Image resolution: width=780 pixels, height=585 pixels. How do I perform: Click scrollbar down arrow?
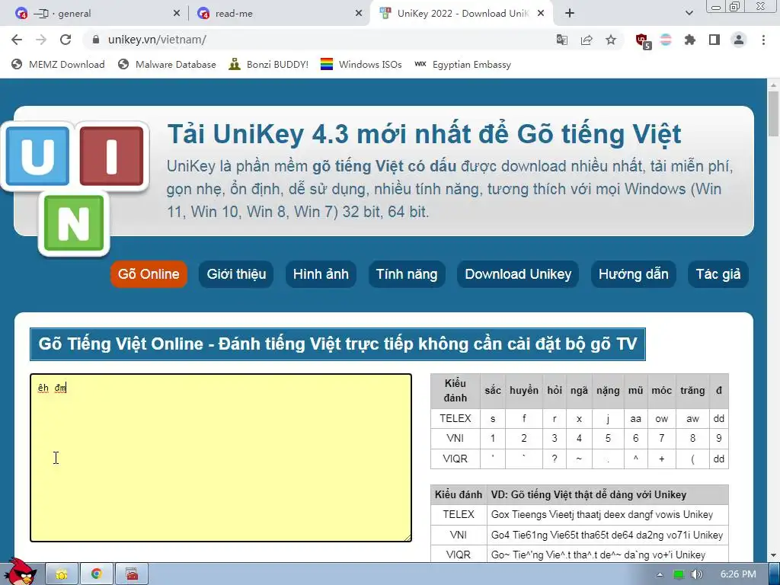coord(773,555)
